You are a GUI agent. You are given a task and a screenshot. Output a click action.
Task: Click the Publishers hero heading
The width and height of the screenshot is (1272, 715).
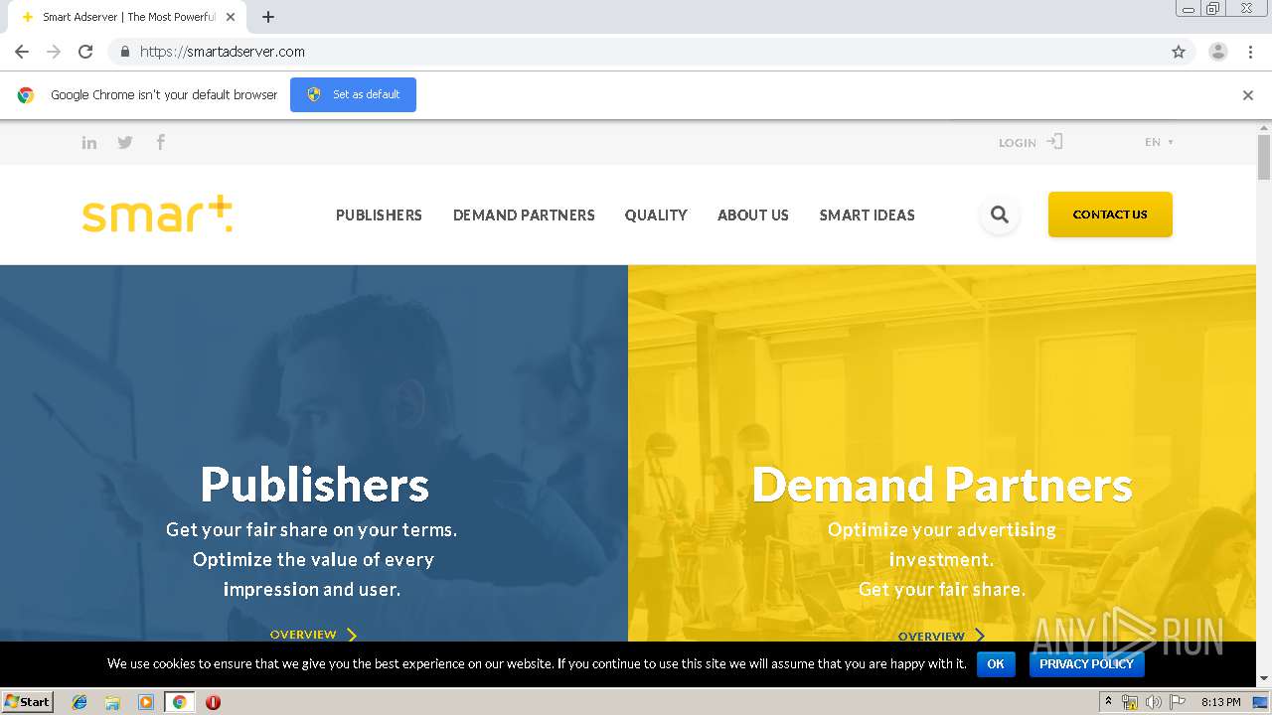[314, 485]
